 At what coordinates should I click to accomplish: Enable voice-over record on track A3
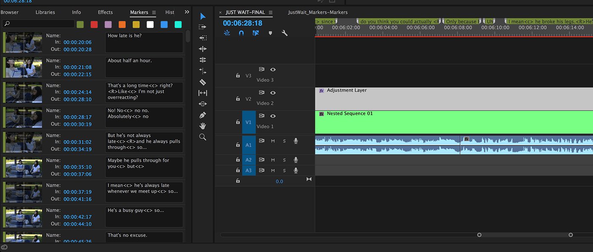[296, 170]
